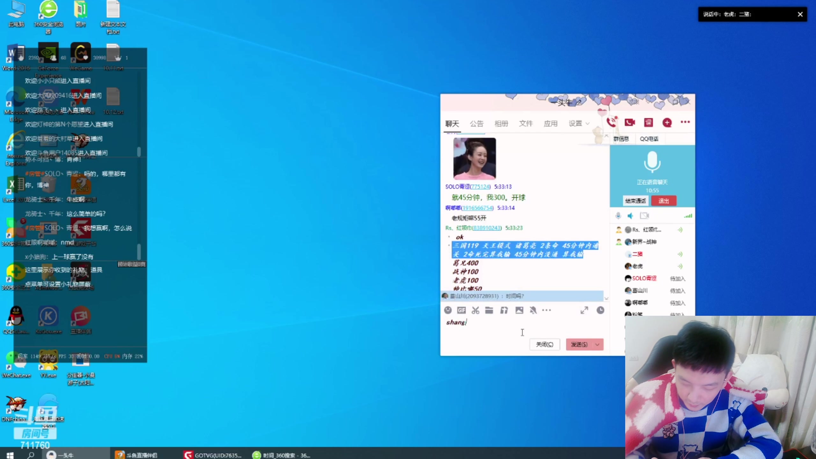816x459 pixels.
Task: Open the WeChat.exe desktop icon
Action: tap(16, 365)
